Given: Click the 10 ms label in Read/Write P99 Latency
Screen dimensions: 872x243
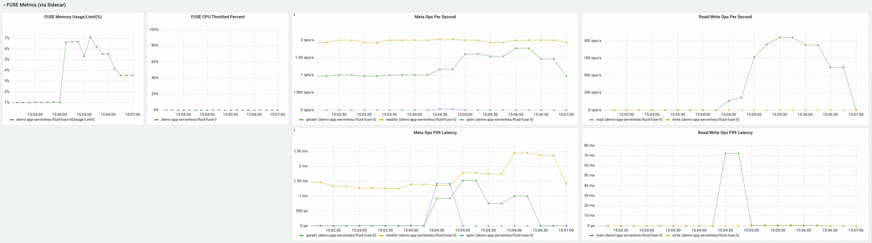Looking at the screenshot, I should (589, 216).
